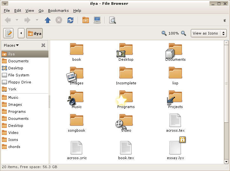Click the status bar item count text
The image size is (230, 171).
point(30,167)
